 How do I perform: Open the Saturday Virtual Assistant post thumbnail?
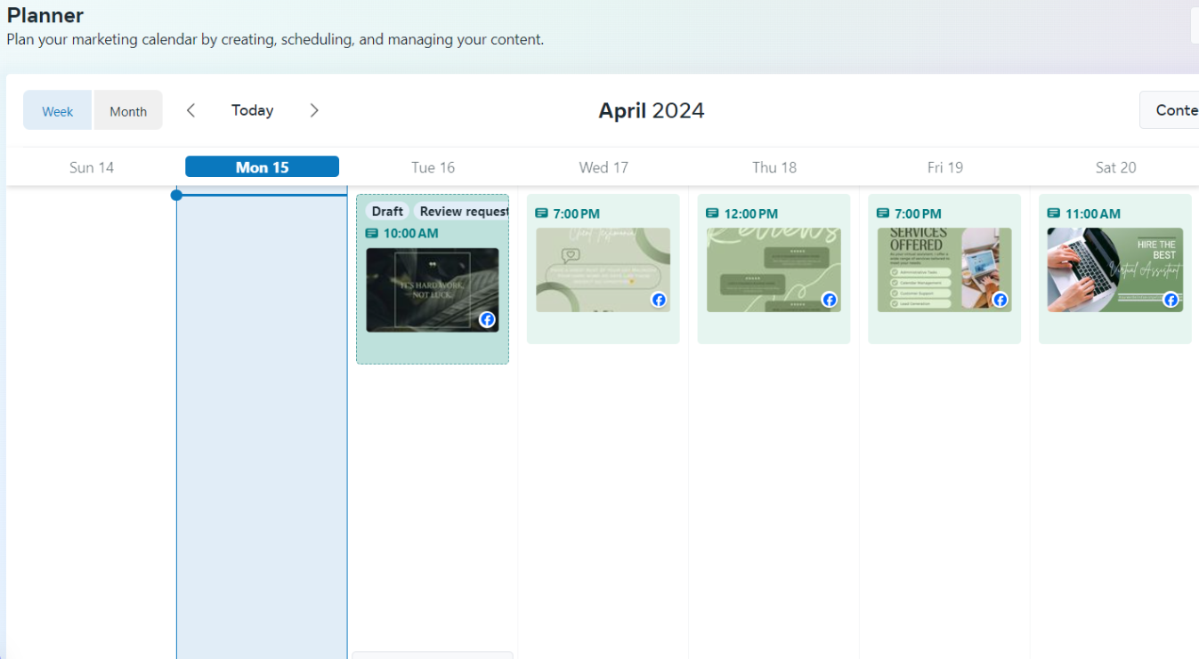[1115, 270]
